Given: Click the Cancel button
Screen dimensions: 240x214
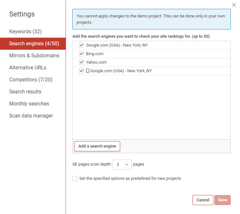Looking at the screenshot, I should (203, 200).
